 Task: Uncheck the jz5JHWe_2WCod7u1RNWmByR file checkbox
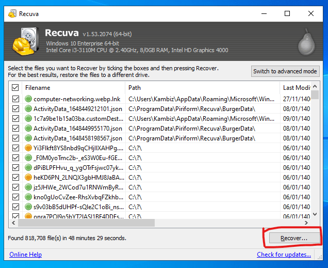tap(15, 187)
